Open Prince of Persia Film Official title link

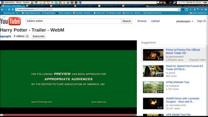click(x=183, y=51)
